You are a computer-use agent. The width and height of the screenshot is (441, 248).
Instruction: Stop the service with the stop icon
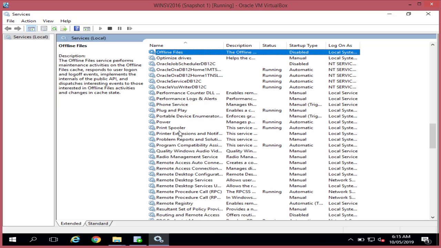110,29
